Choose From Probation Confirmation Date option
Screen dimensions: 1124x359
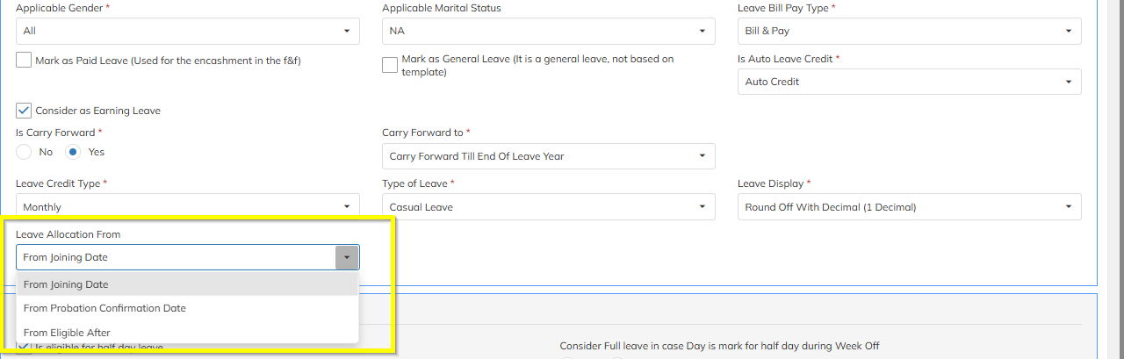(x=104, y=308)
